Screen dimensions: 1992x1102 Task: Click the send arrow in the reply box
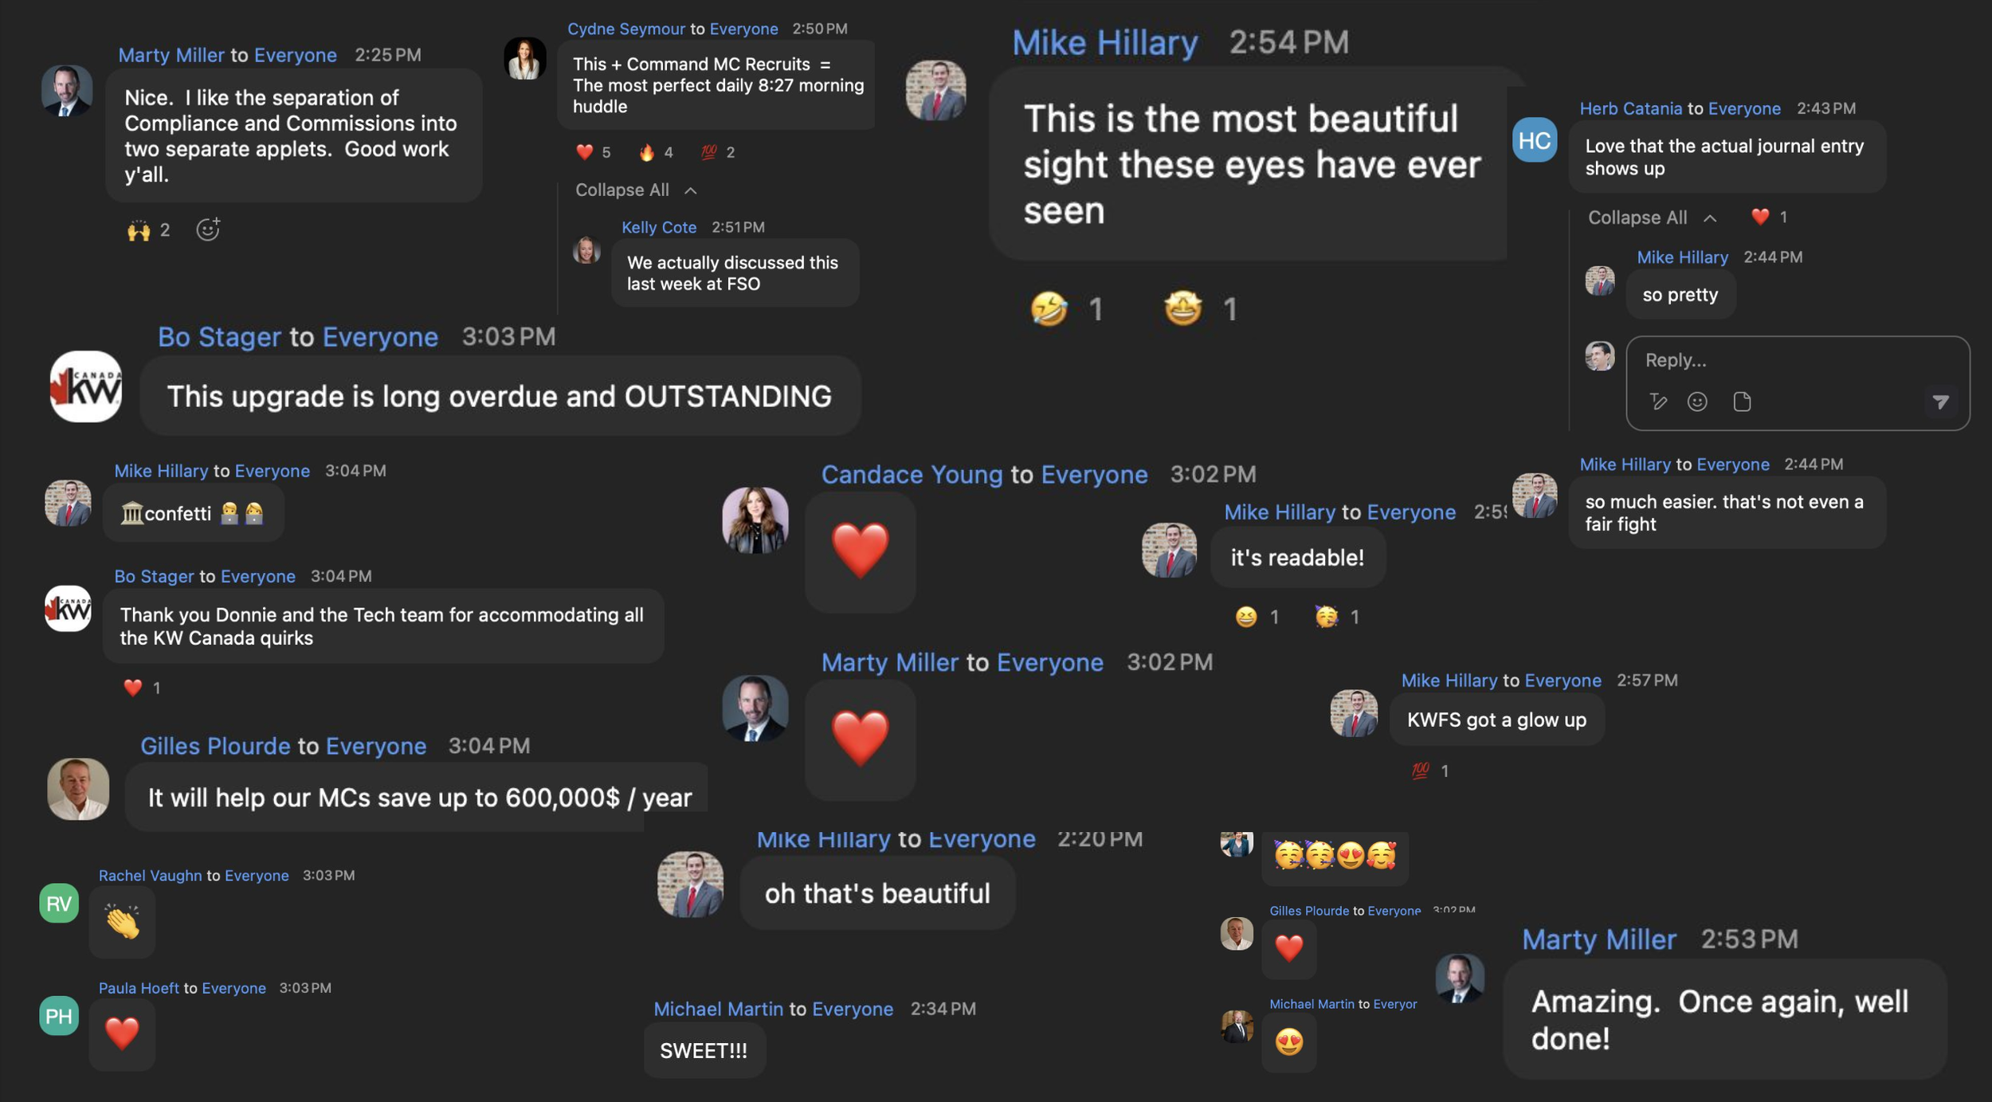click(1940, 402)
